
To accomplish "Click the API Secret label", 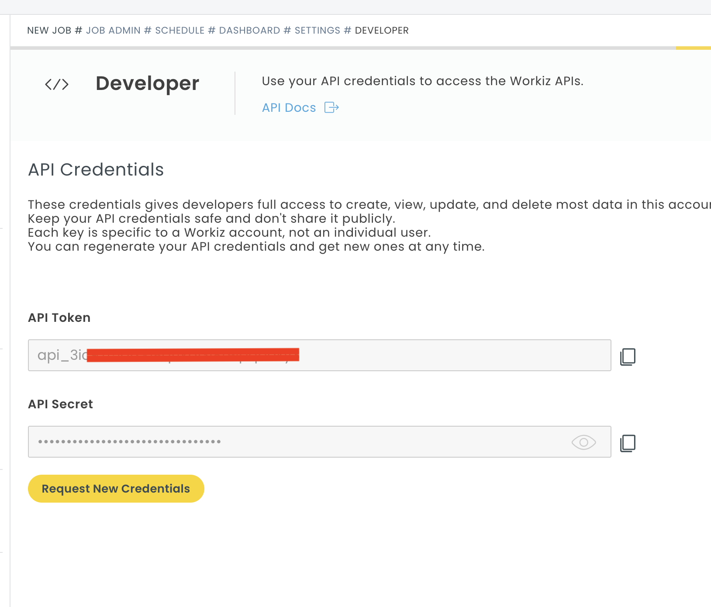I will pos(61,404).
